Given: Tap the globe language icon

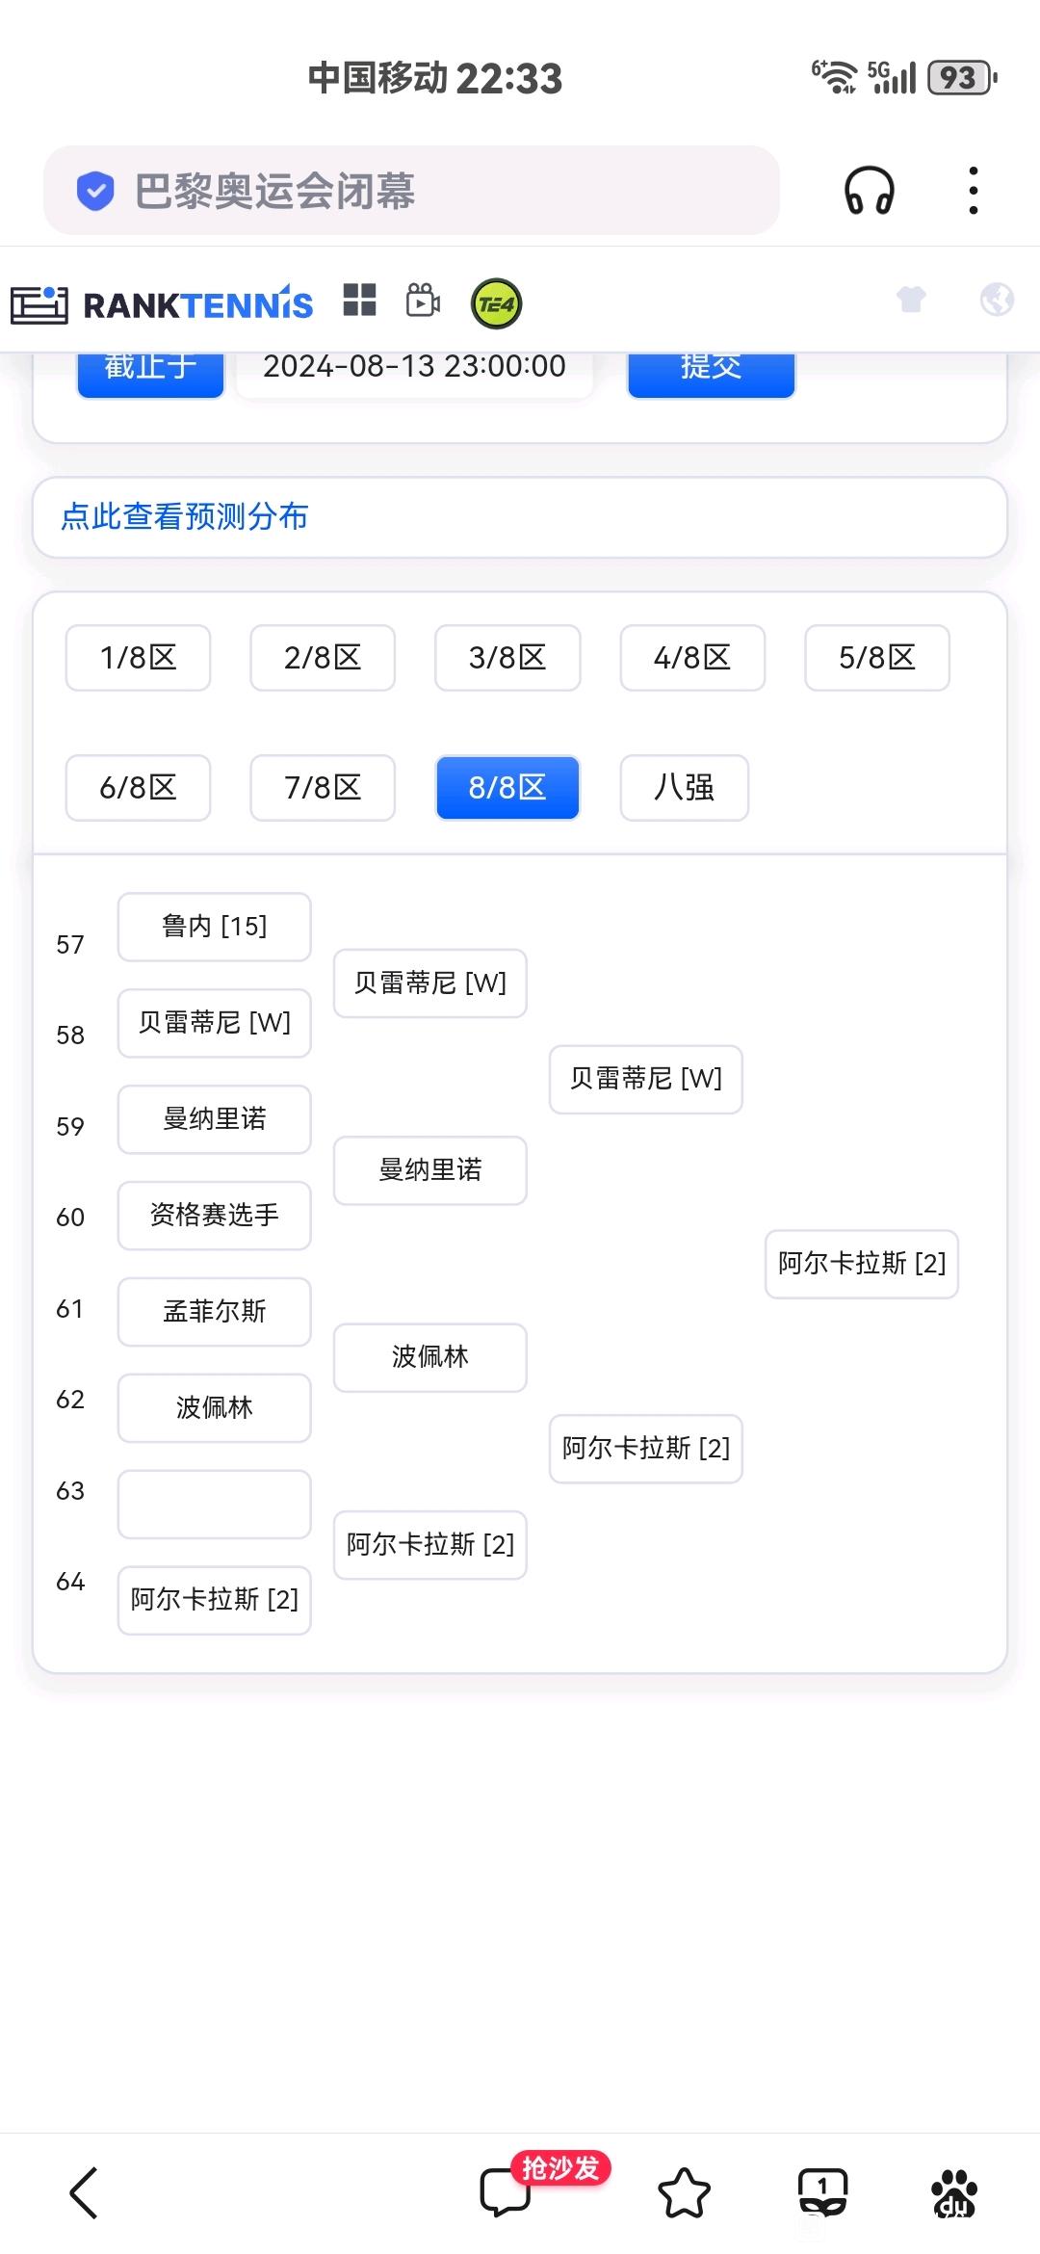Looking at the screenshot, I should [x=997, y=300].
